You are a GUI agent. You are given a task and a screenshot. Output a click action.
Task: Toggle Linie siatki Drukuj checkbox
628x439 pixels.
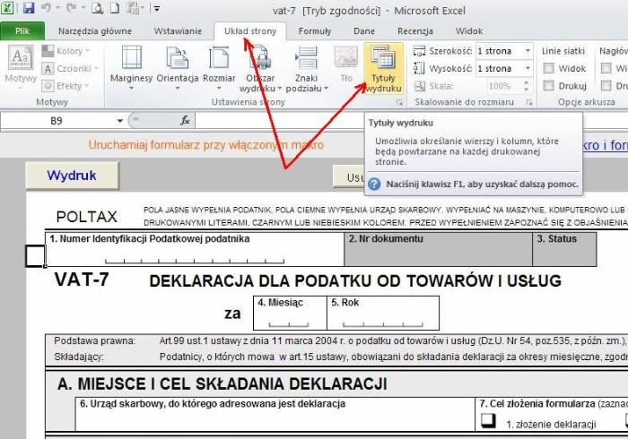pos(548,86)
